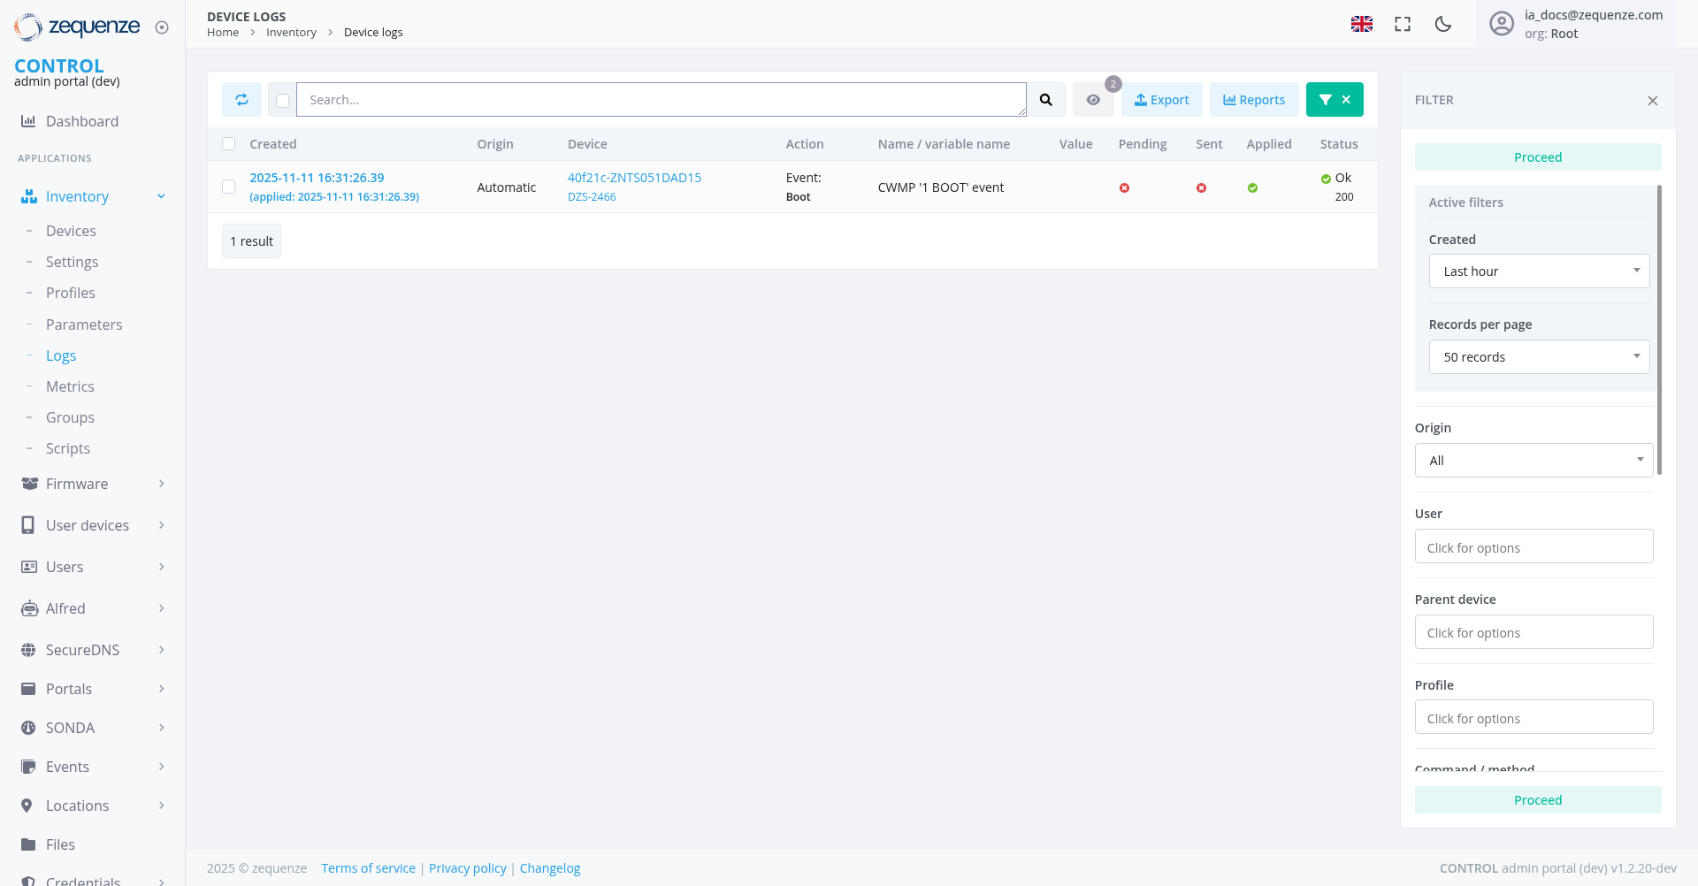
Task: Collapse the Inventory menu chevron
Action: tap(161, 196)
